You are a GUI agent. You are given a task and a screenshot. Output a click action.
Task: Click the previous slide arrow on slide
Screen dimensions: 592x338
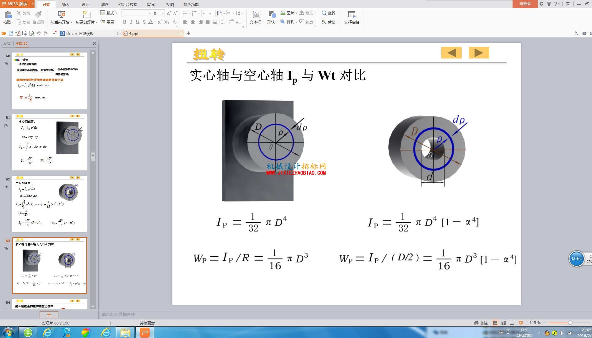(451, 53)
